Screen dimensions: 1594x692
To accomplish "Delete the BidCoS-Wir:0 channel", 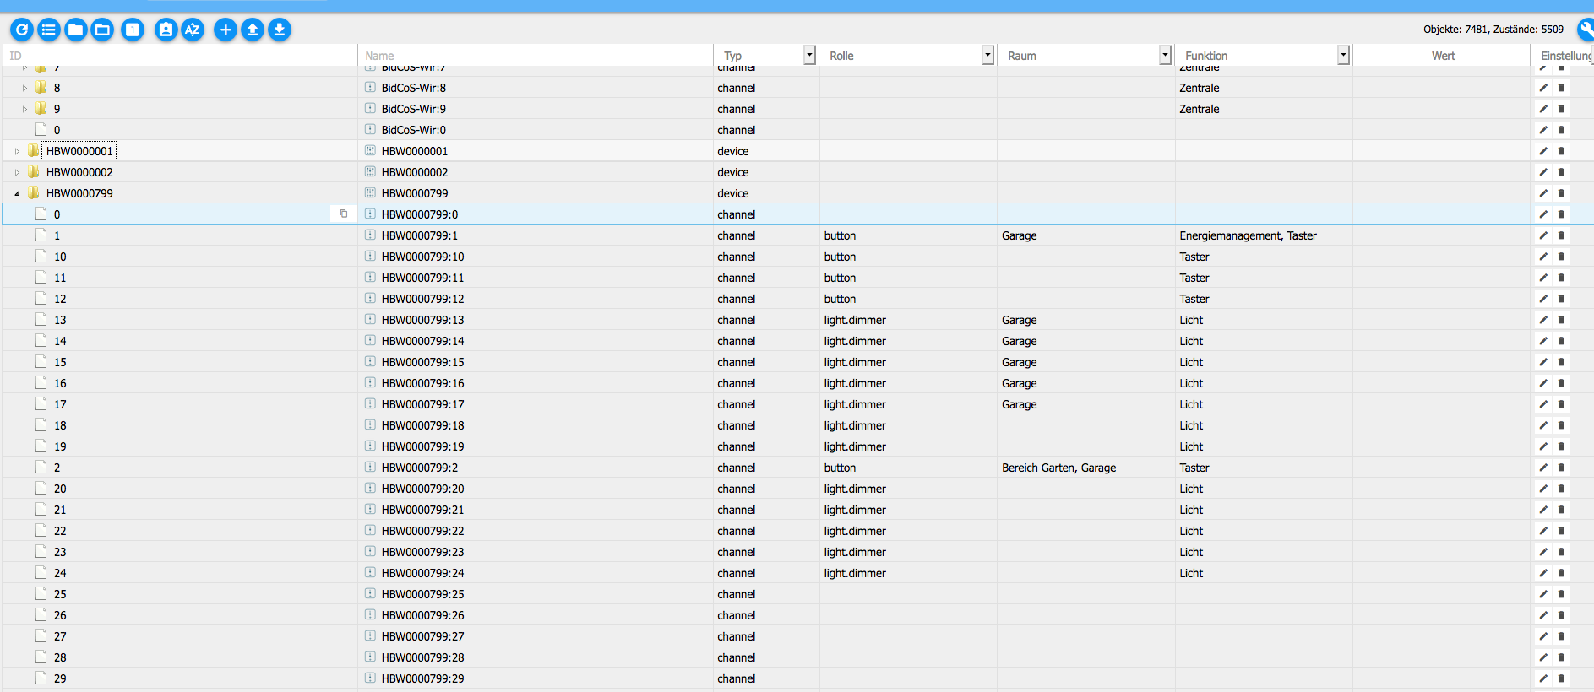I will [x=1561, y=130].
